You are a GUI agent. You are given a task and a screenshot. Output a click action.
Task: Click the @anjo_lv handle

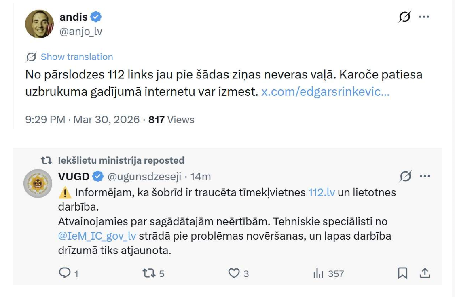(81, 32)
